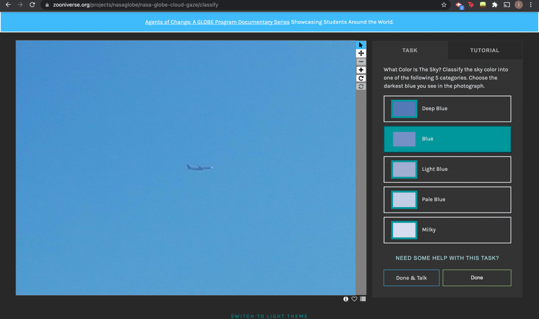539x319 pixels.
Task: Go forward in browser history
Action: (20, 5)
